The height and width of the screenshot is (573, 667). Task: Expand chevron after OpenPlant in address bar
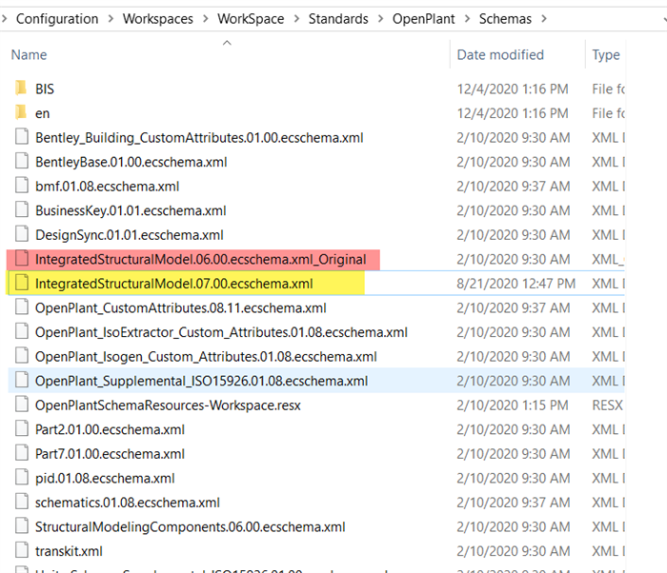467,19
